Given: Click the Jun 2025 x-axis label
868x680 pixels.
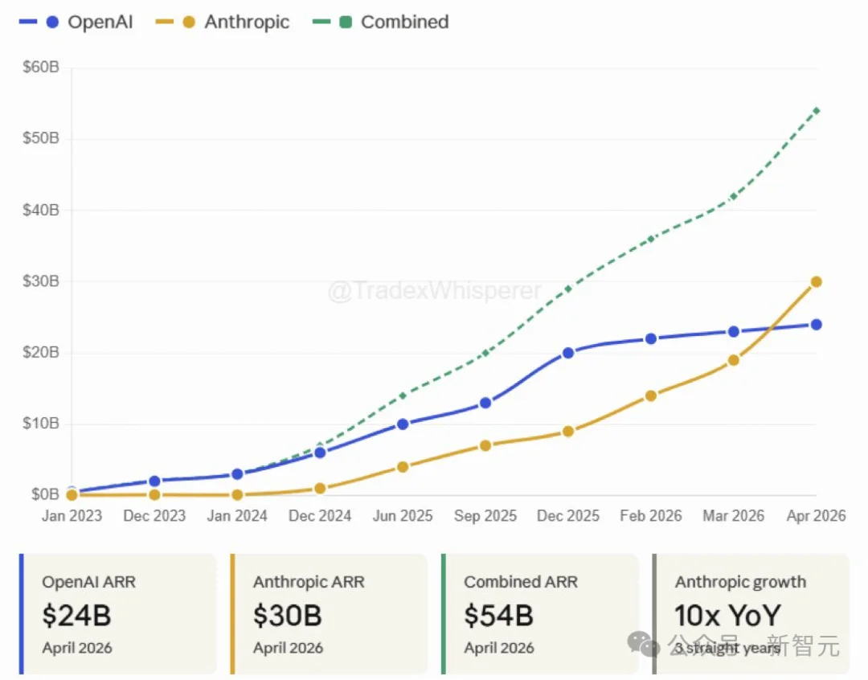Looking at the screenshot, I should click(x=403, y=516).
